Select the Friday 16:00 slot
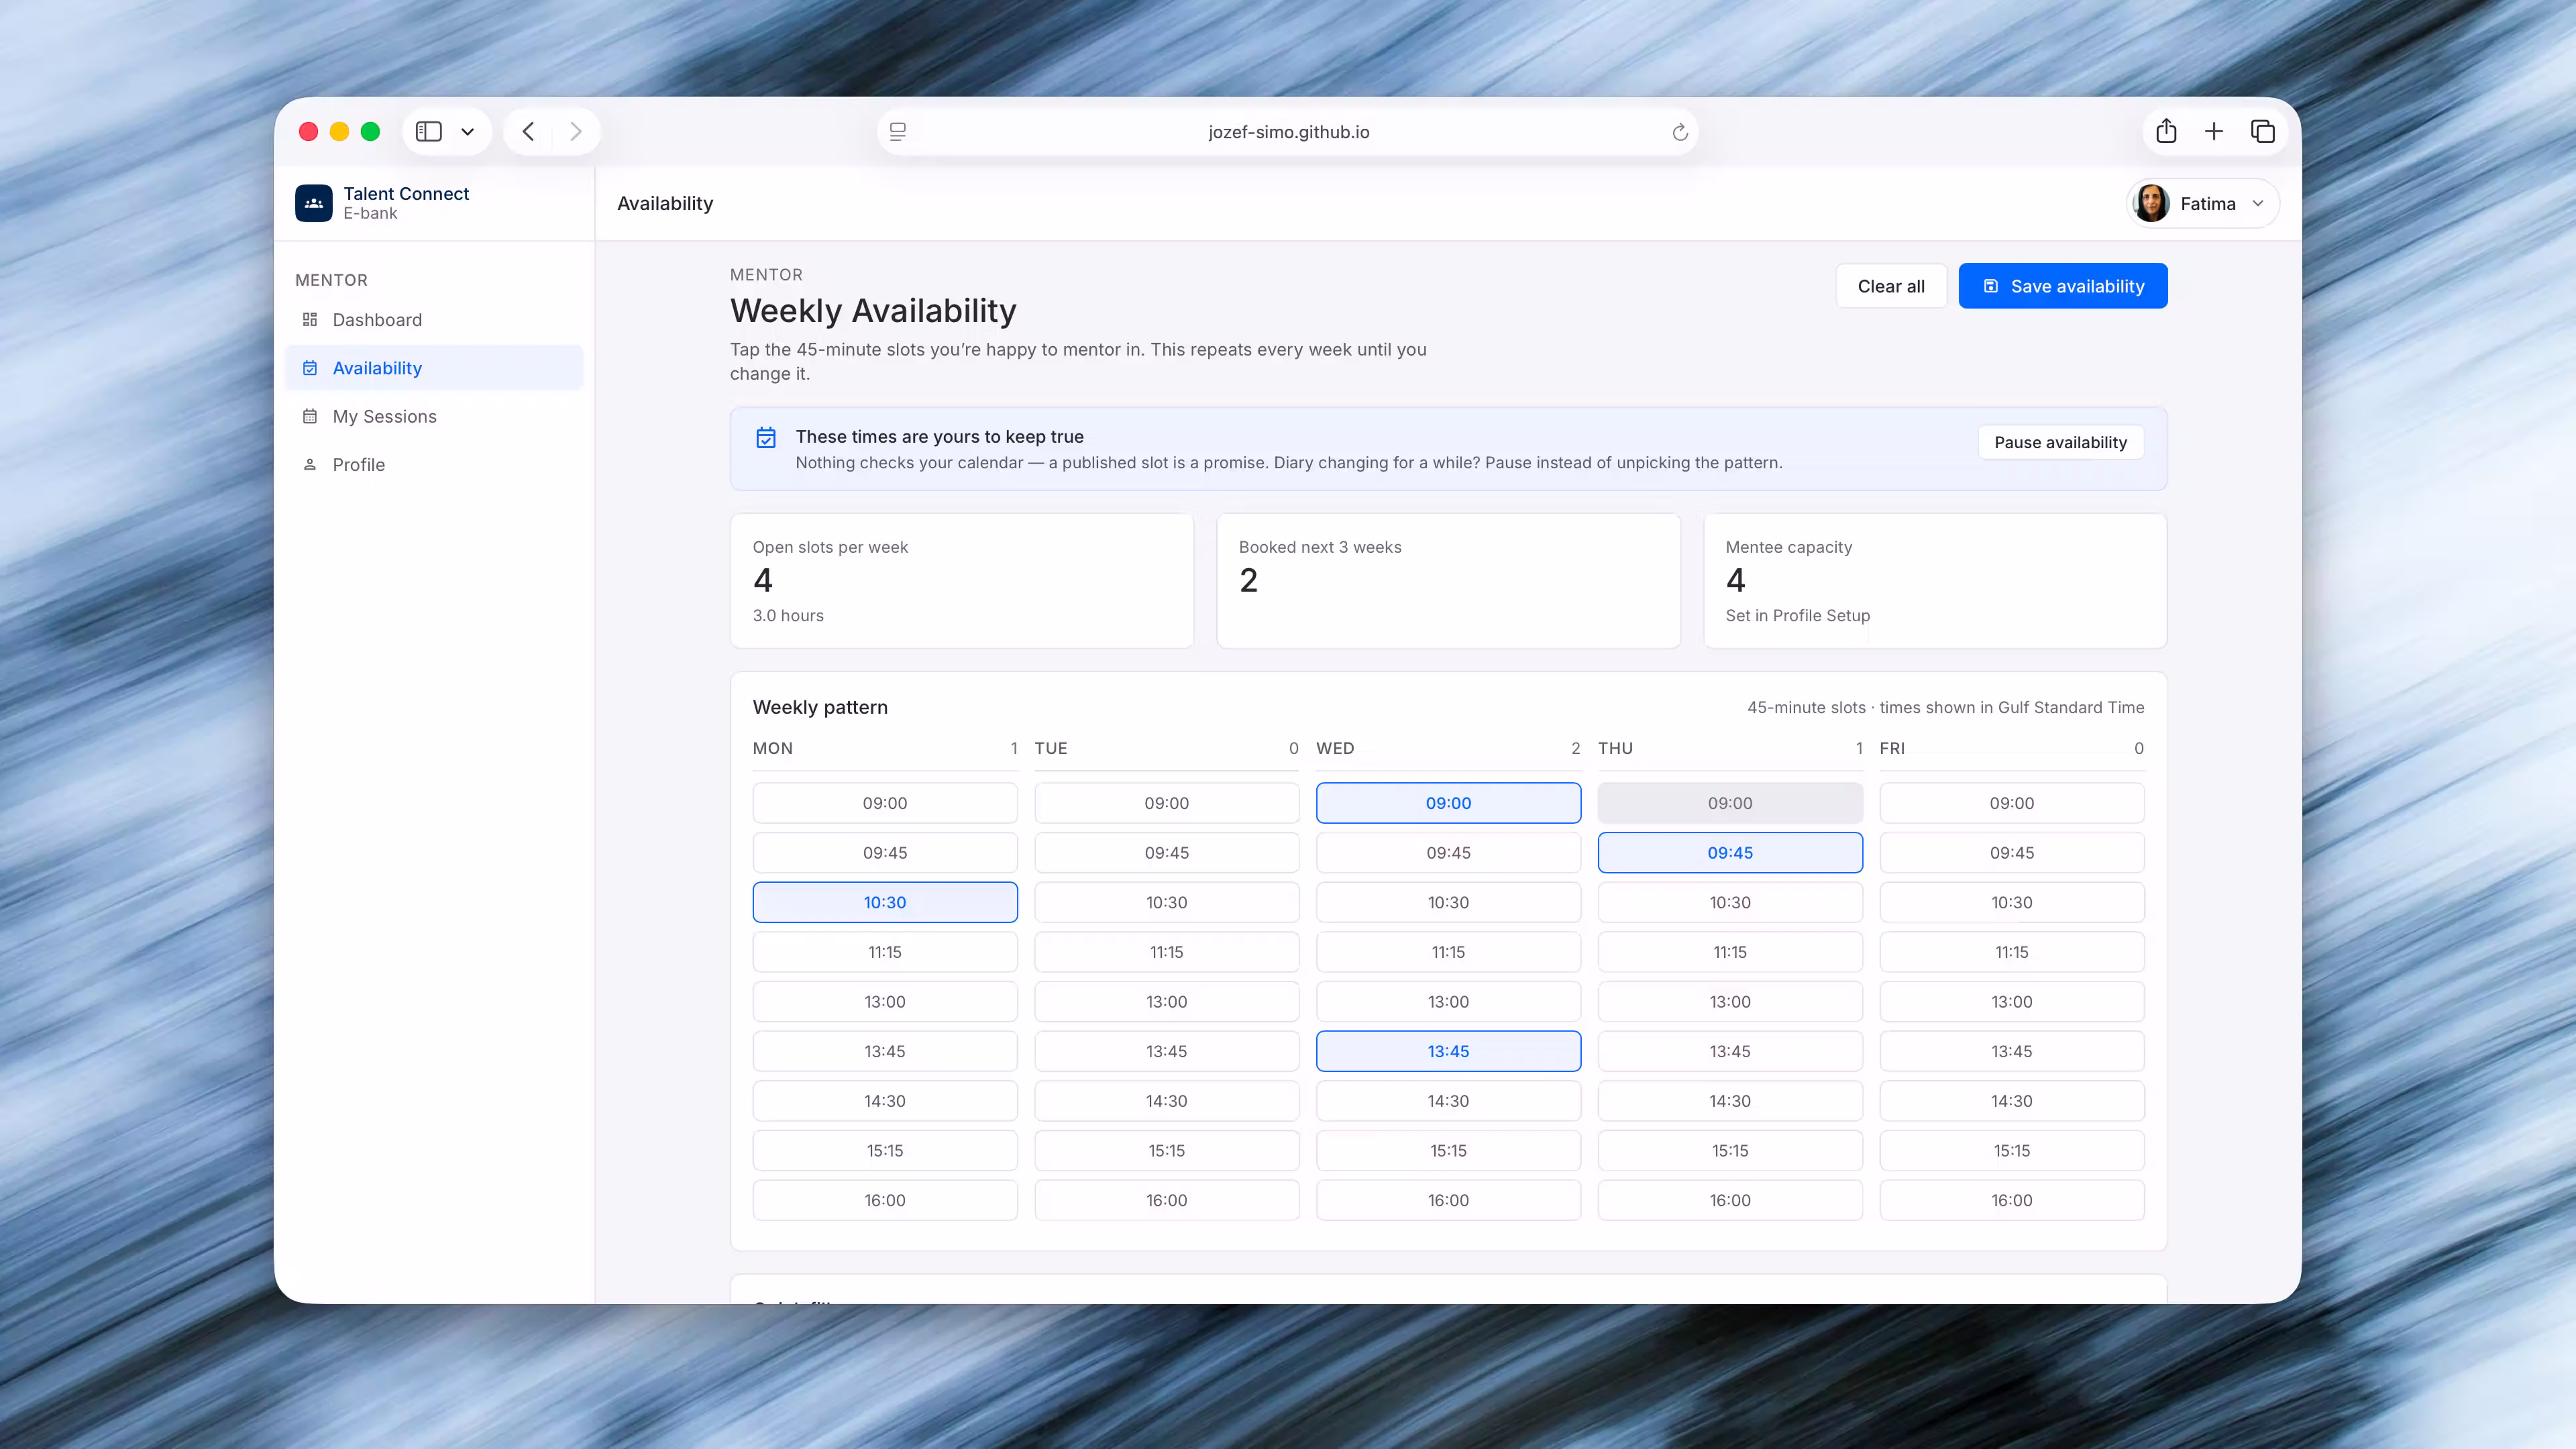Viewport: 2576px width, 1449px height. tap(2012, 1200)
